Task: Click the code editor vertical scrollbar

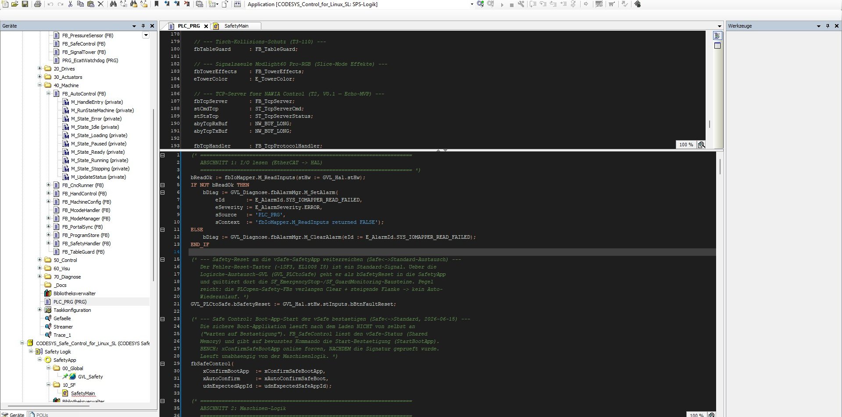Action: (720, 166)
